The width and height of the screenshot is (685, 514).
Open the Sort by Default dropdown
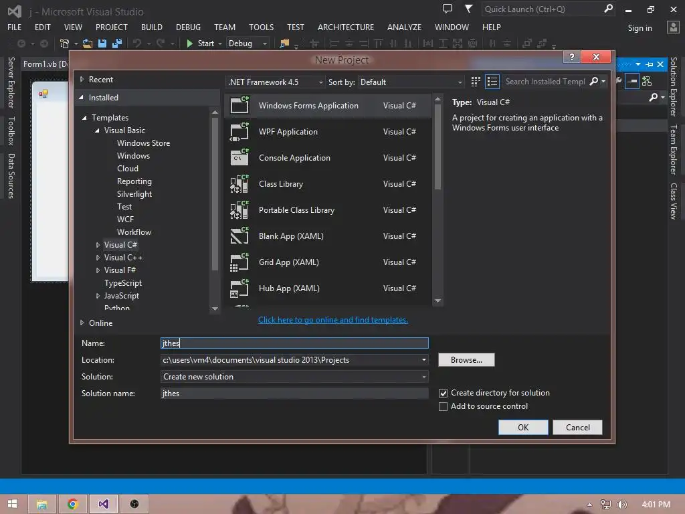[x=411, y=82]
